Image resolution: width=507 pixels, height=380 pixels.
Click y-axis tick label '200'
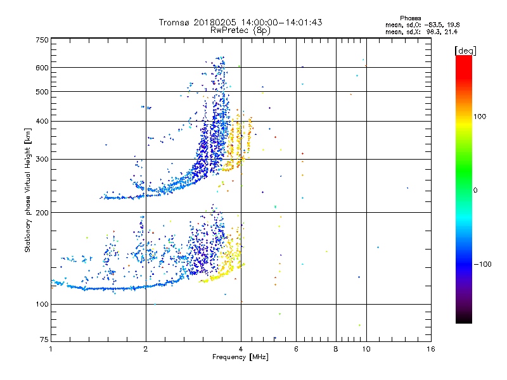[42, 213]
